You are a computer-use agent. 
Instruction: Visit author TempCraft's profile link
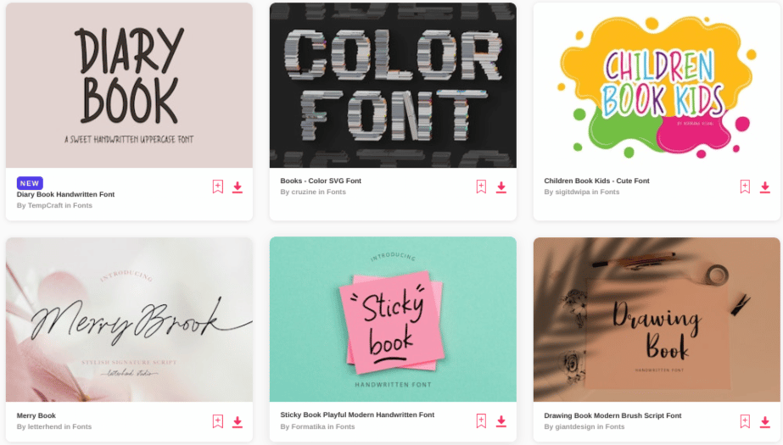click(45, 205)
